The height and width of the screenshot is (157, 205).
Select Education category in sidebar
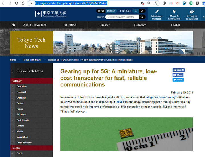click(22, 86)
